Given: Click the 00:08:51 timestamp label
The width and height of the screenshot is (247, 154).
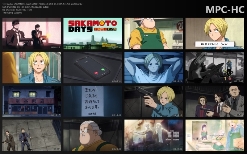Looking at the screenshot, I should pos(116,81).
